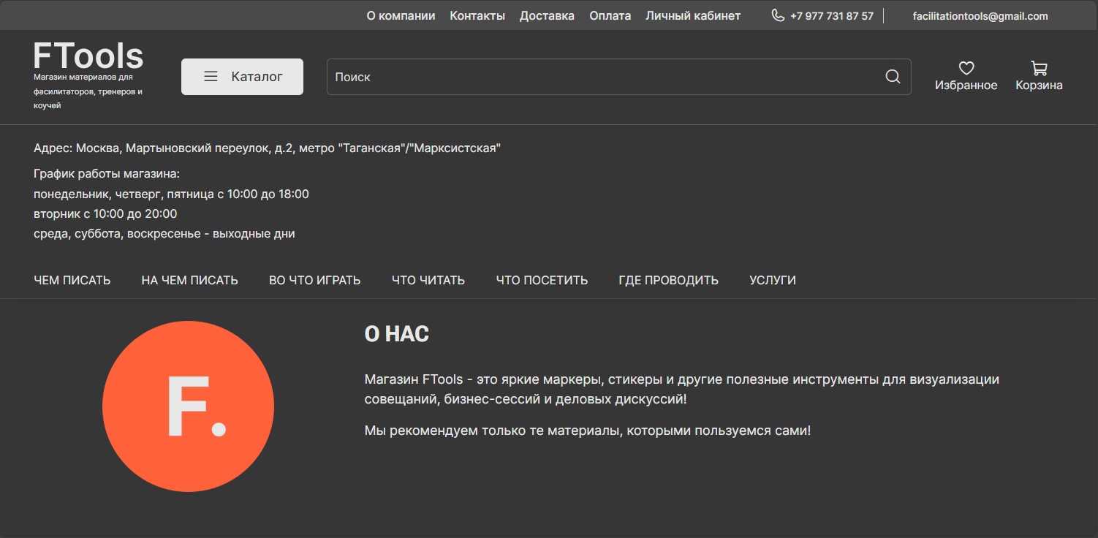Call phone number +7 977 731 87 57
Screen dimensions: 1098x538
pyautogui.click(x=832, y=16)
